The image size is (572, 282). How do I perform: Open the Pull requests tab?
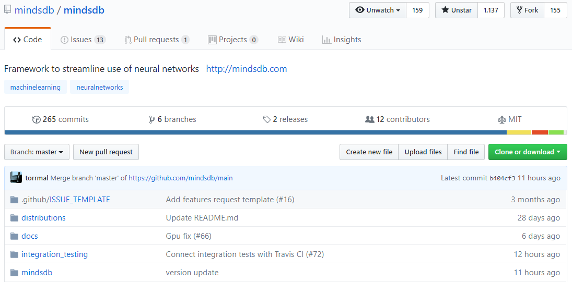point(157,39)
